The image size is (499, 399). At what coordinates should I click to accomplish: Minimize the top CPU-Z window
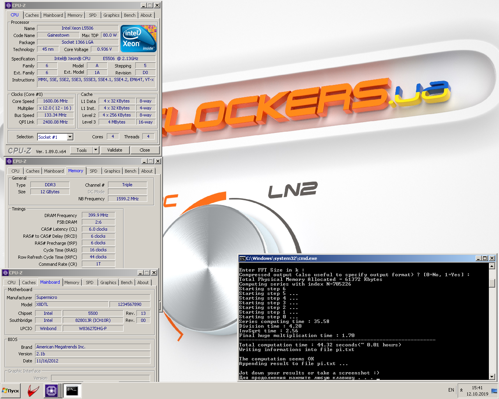tap(143, 5)
